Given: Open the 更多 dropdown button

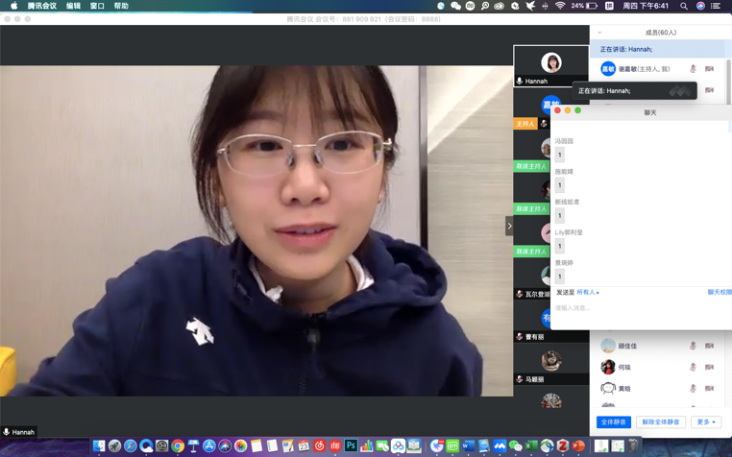Looking at the screenshot, I should tap(706, 422).
